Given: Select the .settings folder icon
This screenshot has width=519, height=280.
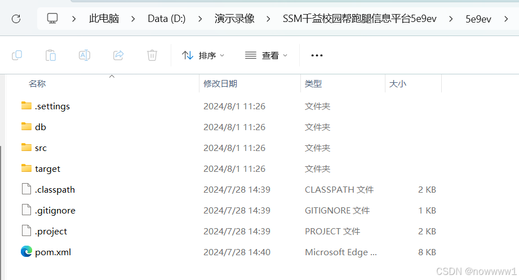Looking at the screenshot, I should tap(26, 105).
